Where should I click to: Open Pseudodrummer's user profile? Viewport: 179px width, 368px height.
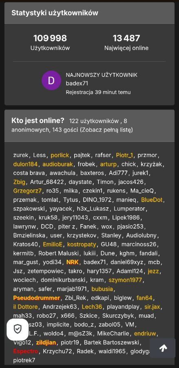tap(37, 298)
